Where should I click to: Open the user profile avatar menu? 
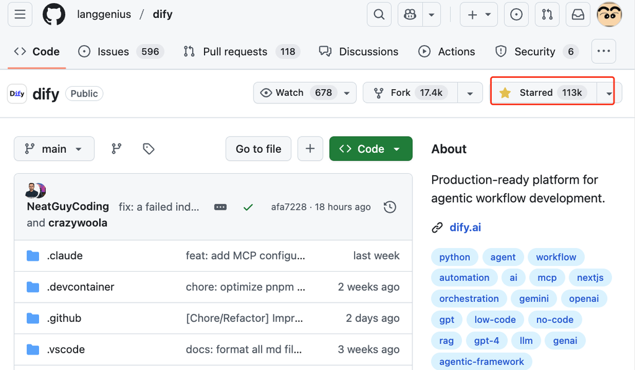click(610, 15)
